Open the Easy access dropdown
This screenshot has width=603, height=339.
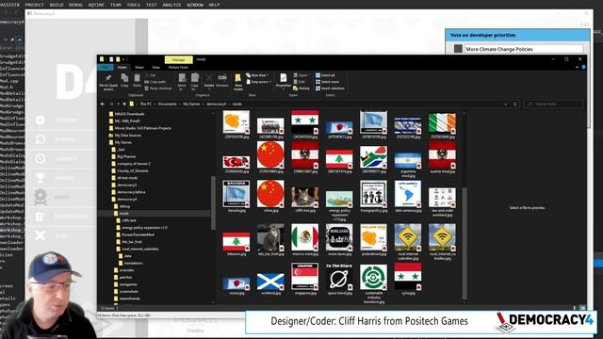[x=258, y=82]
